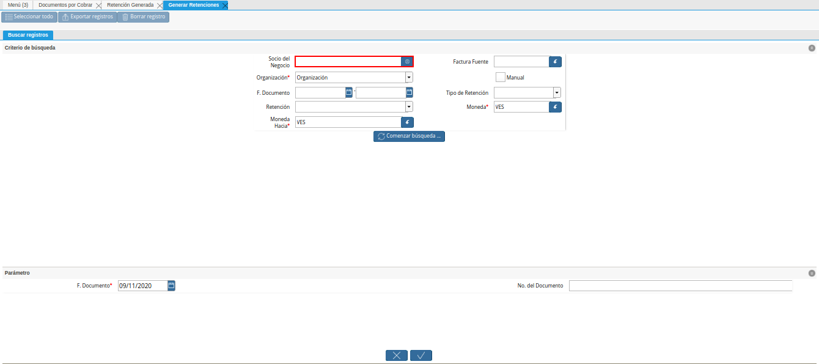Focus the No. del Documento field
The height and width of the screenshot is (364, 819).
(680, 286)
